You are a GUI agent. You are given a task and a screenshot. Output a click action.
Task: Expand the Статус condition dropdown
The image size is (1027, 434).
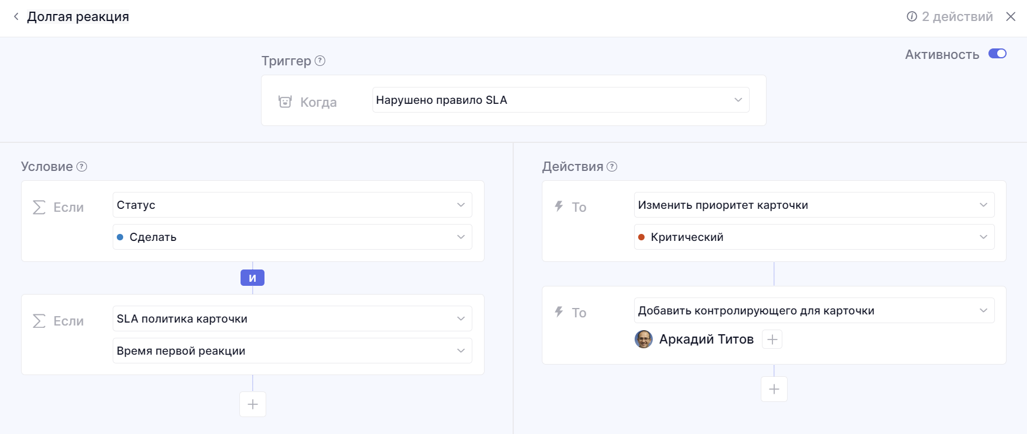coord(292,205)
